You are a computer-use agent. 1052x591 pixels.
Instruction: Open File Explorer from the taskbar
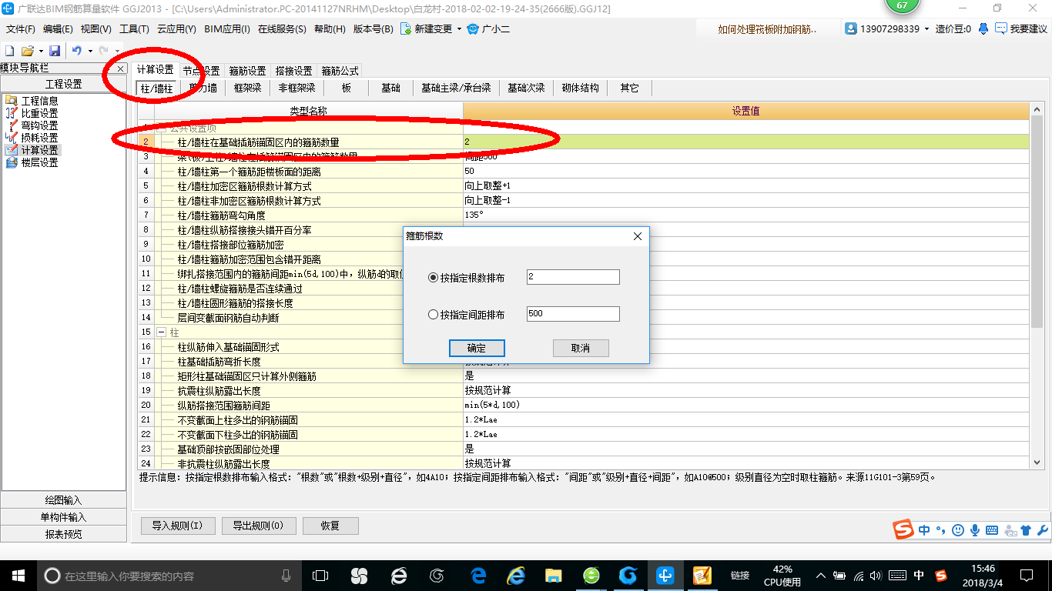[x=553, y=576]
